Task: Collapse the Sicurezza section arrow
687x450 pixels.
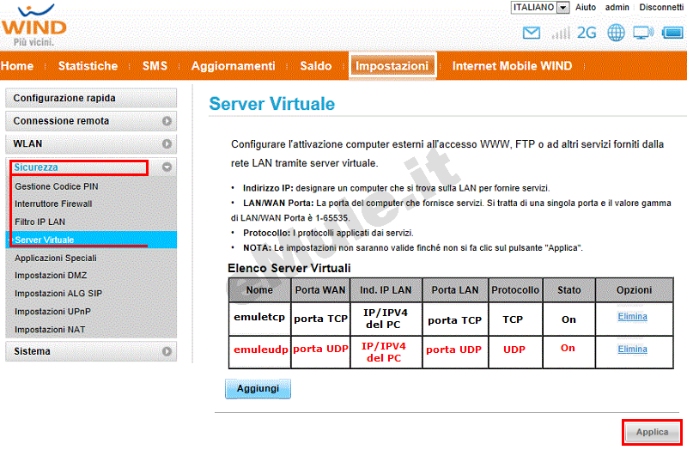Action: coord(167,167)
